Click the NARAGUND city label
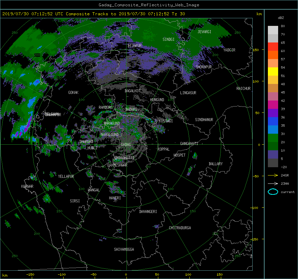The image size is (298, 279). 112,123
